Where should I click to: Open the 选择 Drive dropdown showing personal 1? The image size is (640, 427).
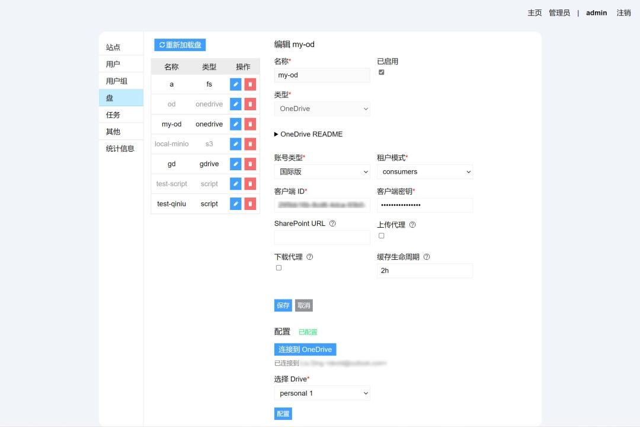click(322, 393)
